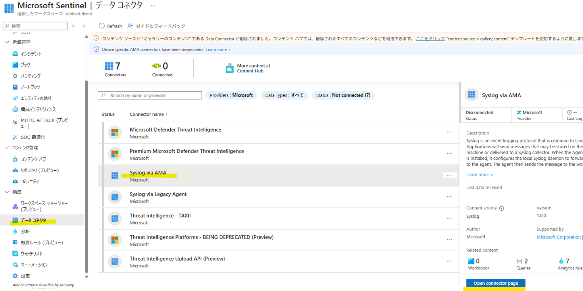Select Threat Intelligence Platforms - BEING DEPRECATED row
The height and width of the screenshot is (291, 583).
point(278,240)
